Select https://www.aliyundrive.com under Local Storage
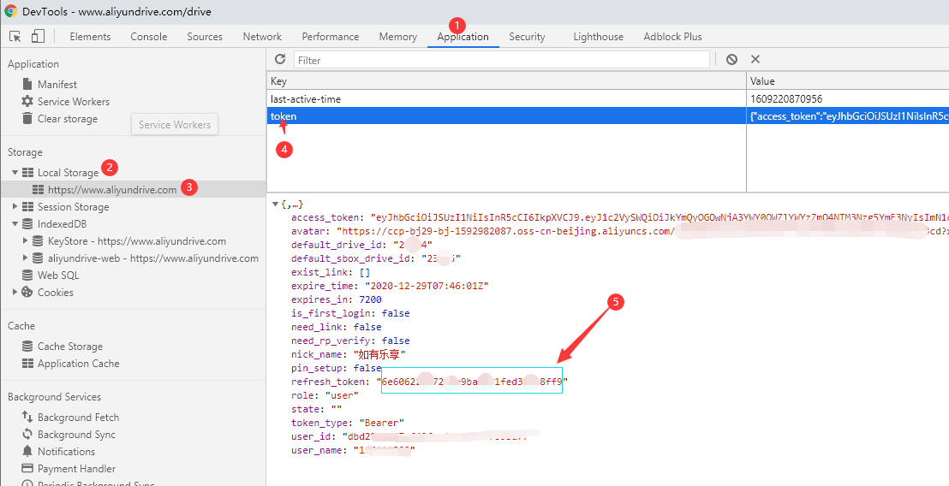Screen dimensions: 949x486 pos(111,190)
